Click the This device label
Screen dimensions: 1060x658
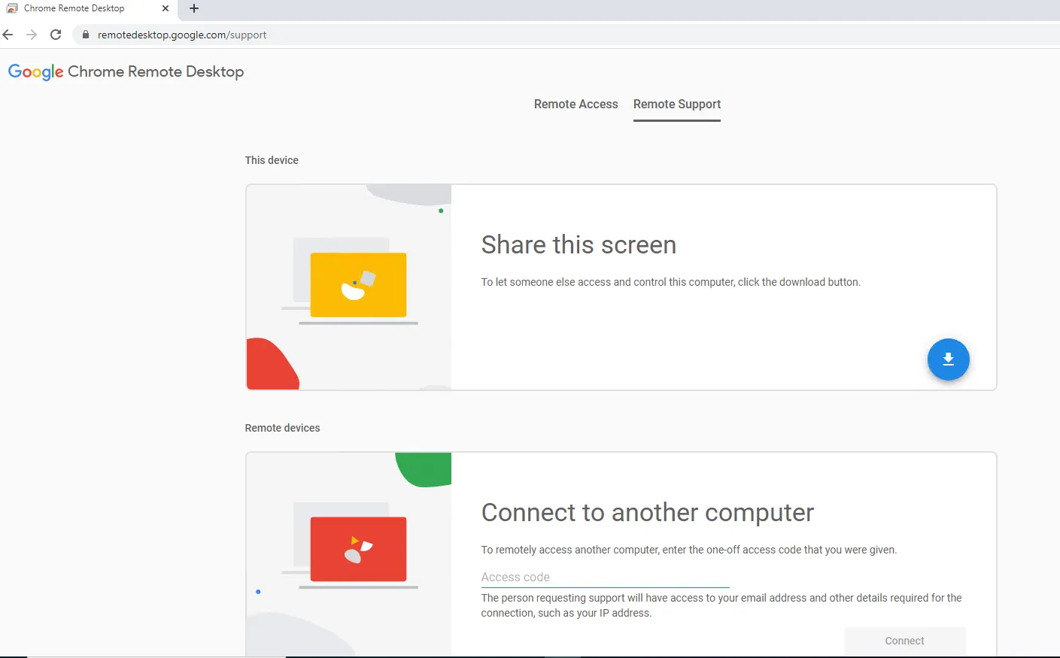tap(272, 160)
